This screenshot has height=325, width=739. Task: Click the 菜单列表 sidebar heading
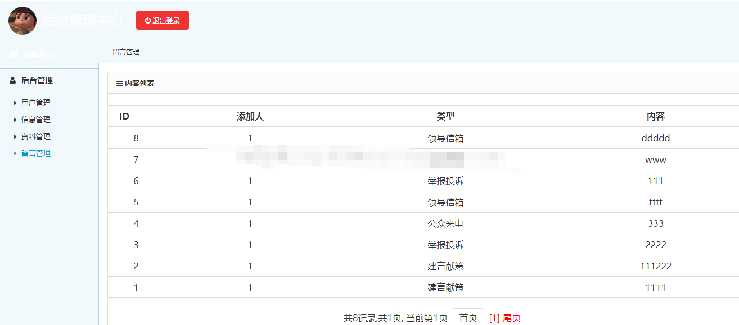(x=39, y=54)
